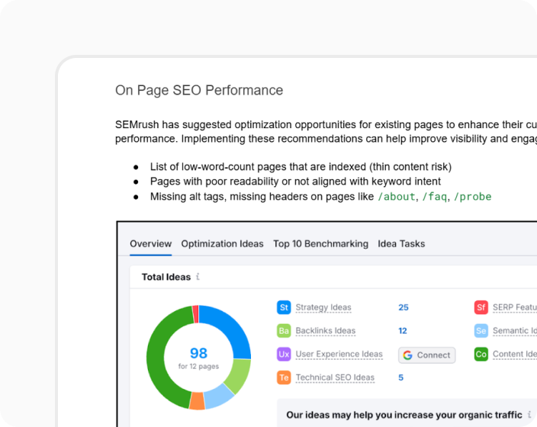Click the /faq page path text
Viewport: 537px width, 427px height.
point(435,197)
